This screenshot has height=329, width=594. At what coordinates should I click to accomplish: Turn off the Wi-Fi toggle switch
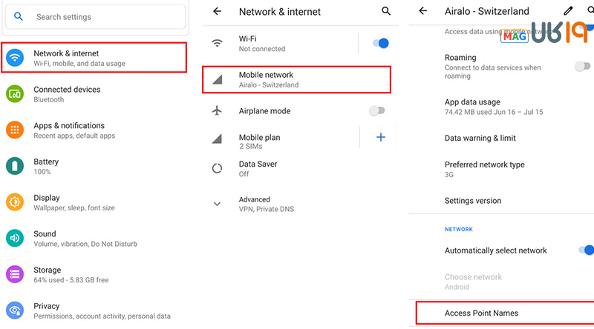[x=379, y=43]
